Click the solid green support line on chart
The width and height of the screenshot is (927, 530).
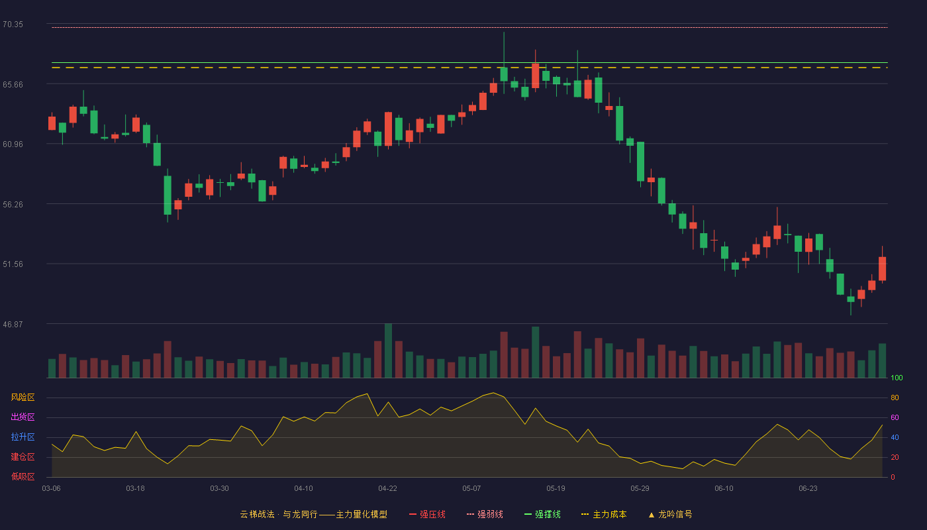click(x=469, y=63)
